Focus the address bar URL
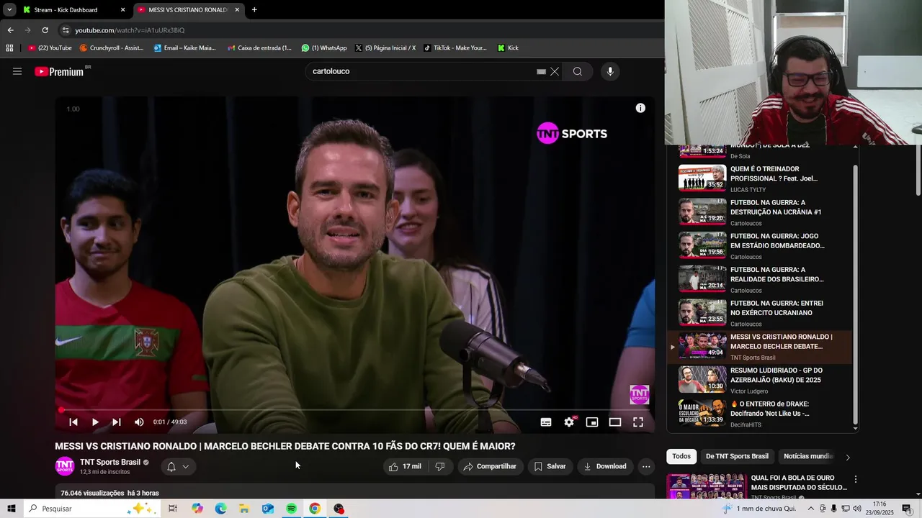This screenshot has width=922, height=518. [130, 30]
